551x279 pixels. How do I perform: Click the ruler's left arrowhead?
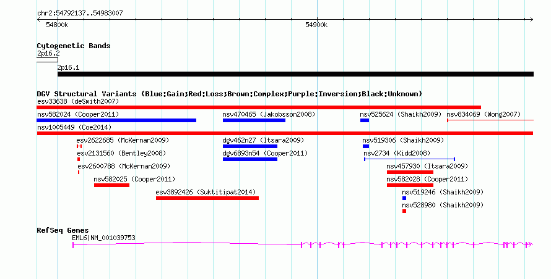coord(39,19)
